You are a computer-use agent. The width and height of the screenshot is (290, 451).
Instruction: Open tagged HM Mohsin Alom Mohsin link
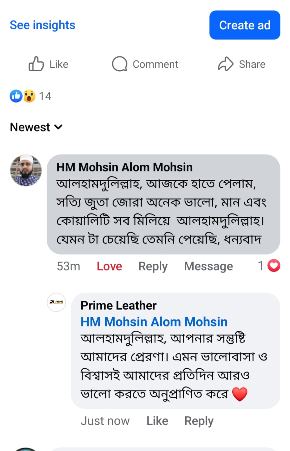click(154, 322)
